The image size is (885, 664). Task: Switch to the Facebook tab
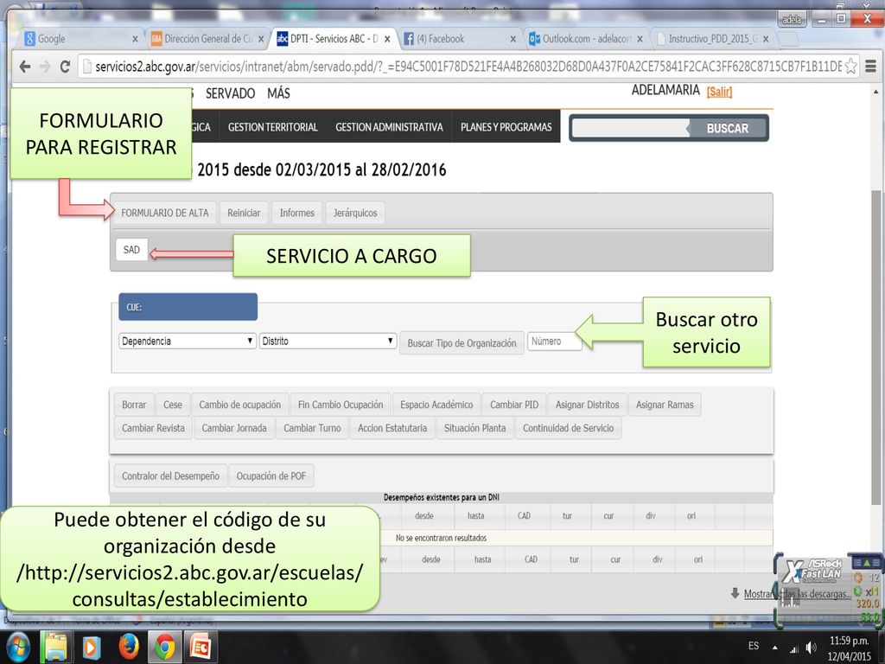point(457,39)
